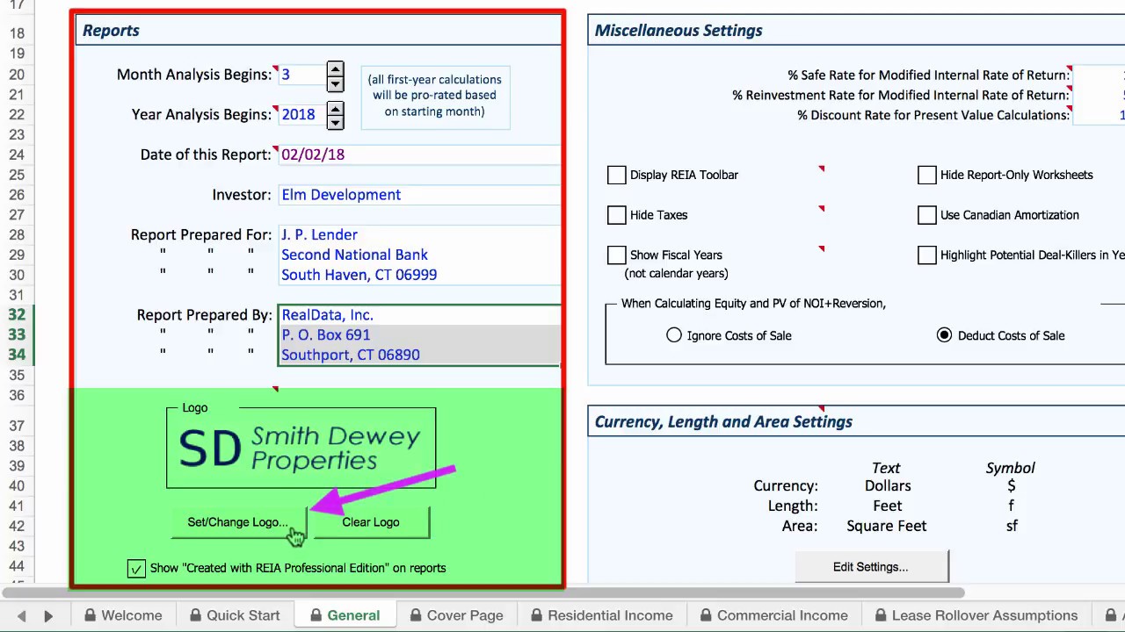Enable Show Fiscal Years checkbox

[x=617, y=255]
